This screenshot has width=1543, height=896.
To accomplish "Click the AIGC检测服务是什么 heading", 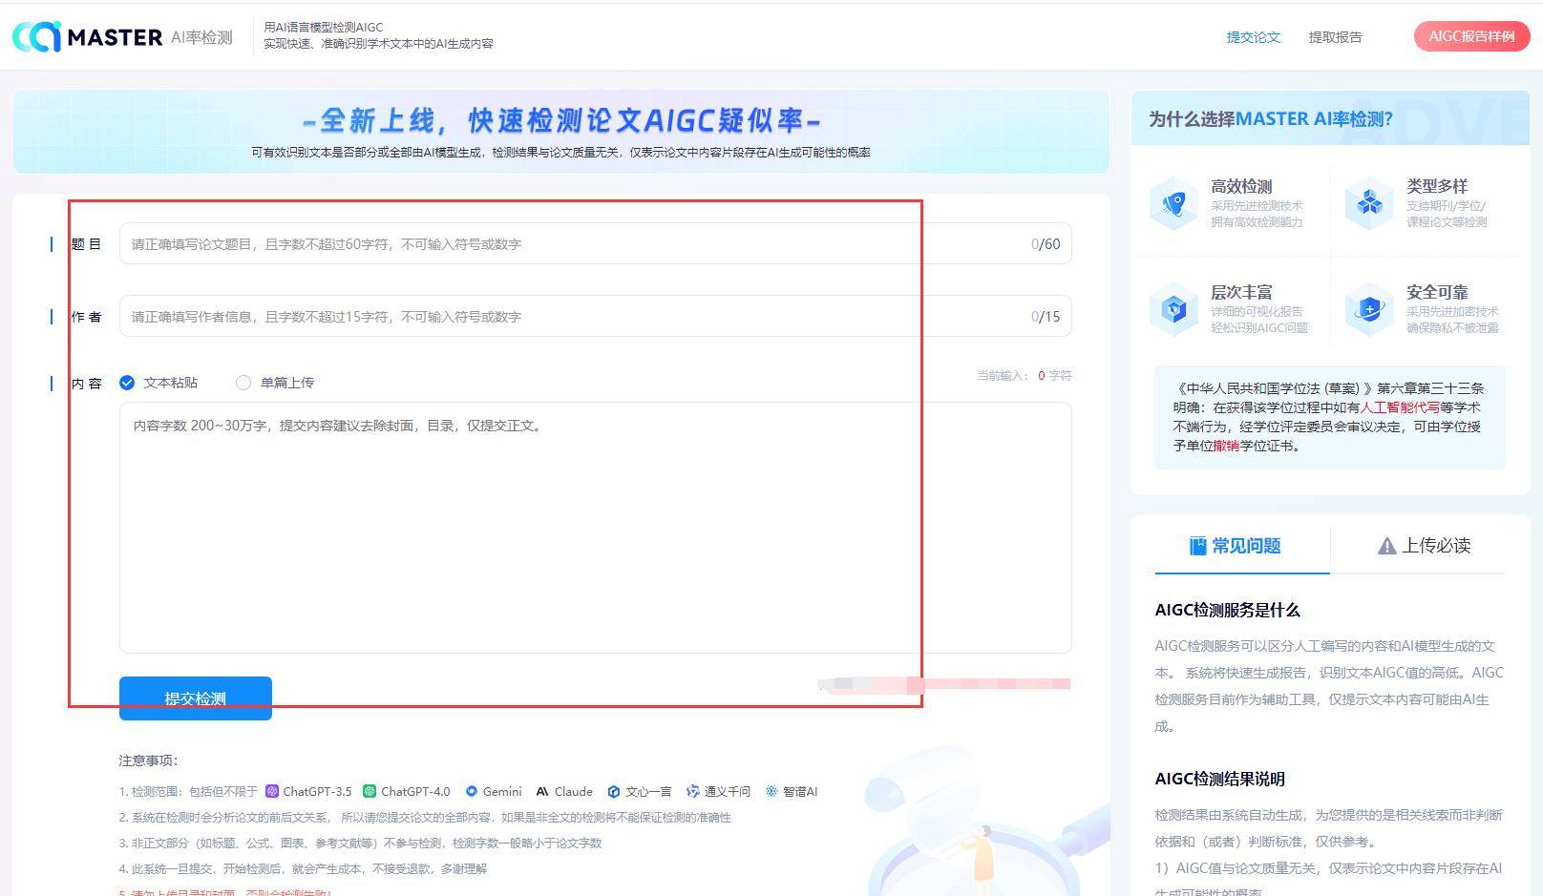I will coord(1228,610).
